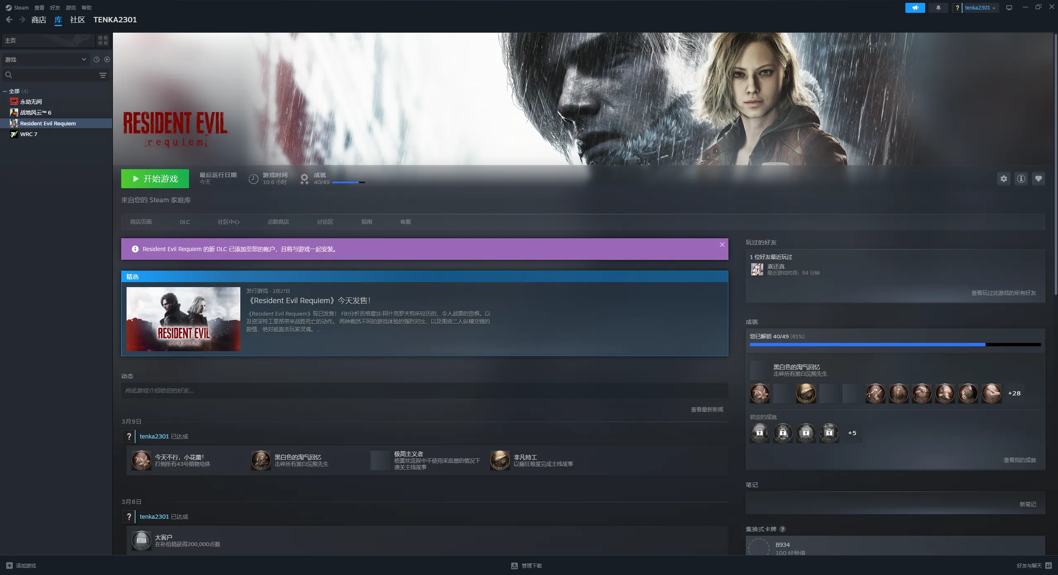Open advanced filter icon in library search
Image resolution: width=1058 pixels, height=575 pixels.
[x=103, y=75]
